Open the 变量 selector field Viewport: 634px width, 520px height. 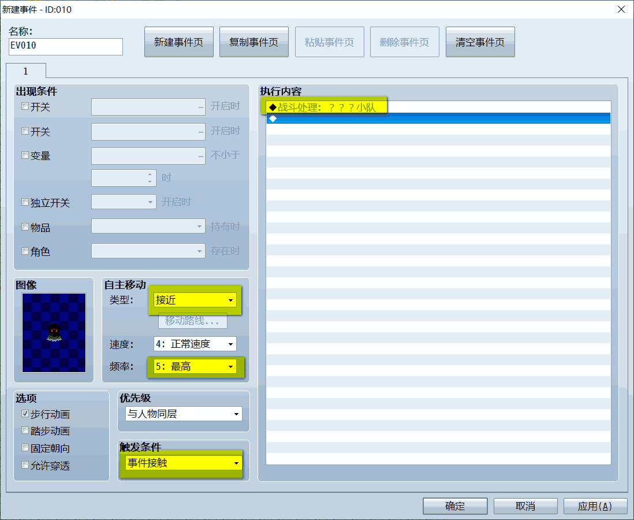tap(148, 156)
